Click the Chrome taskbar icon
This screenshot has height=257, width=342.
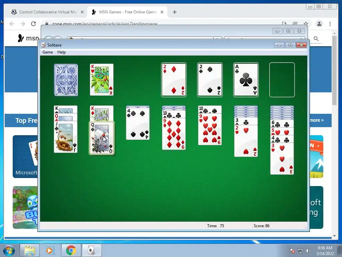point(71,250)
